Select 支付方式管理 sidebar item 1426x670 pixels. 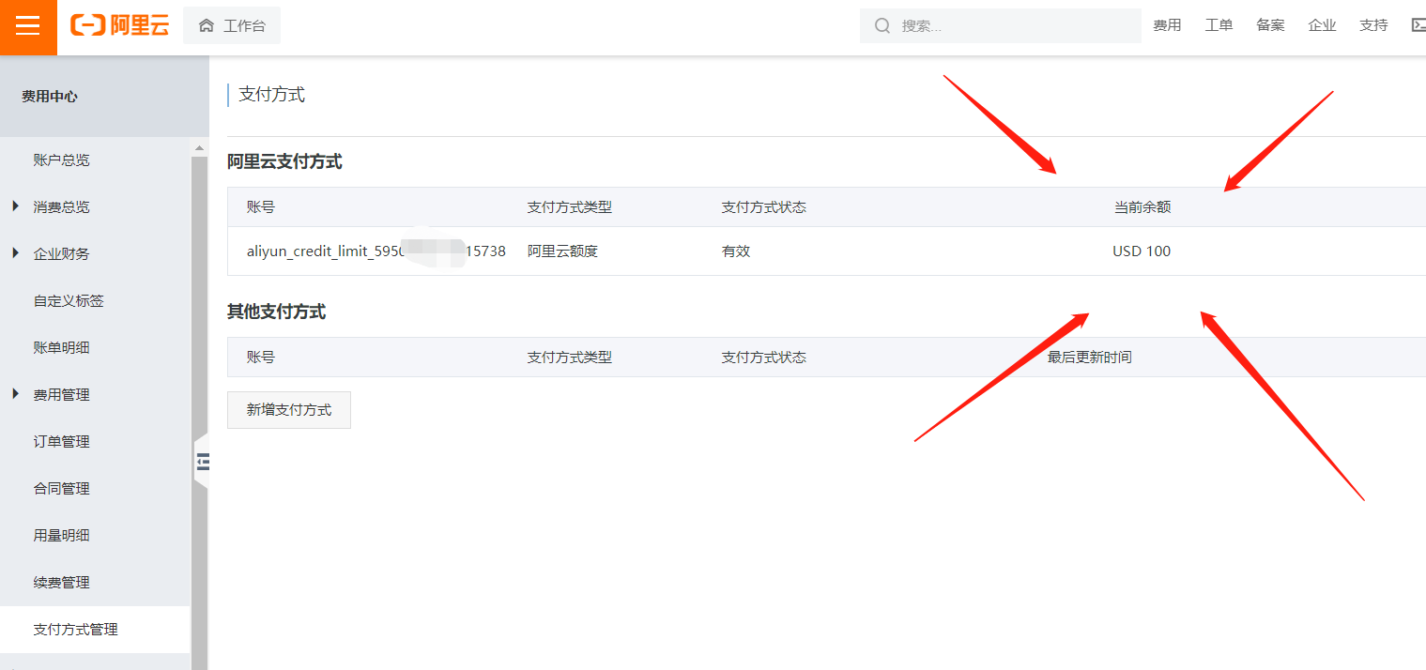click(95, 630)
